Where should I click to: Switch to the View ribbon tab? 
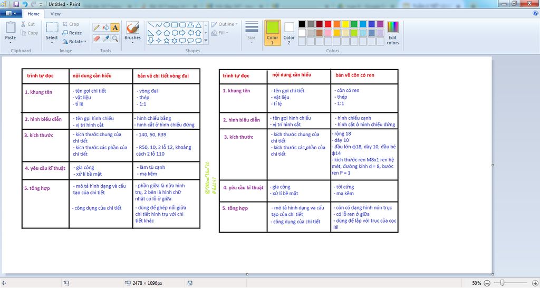click(x=55, y=14)
